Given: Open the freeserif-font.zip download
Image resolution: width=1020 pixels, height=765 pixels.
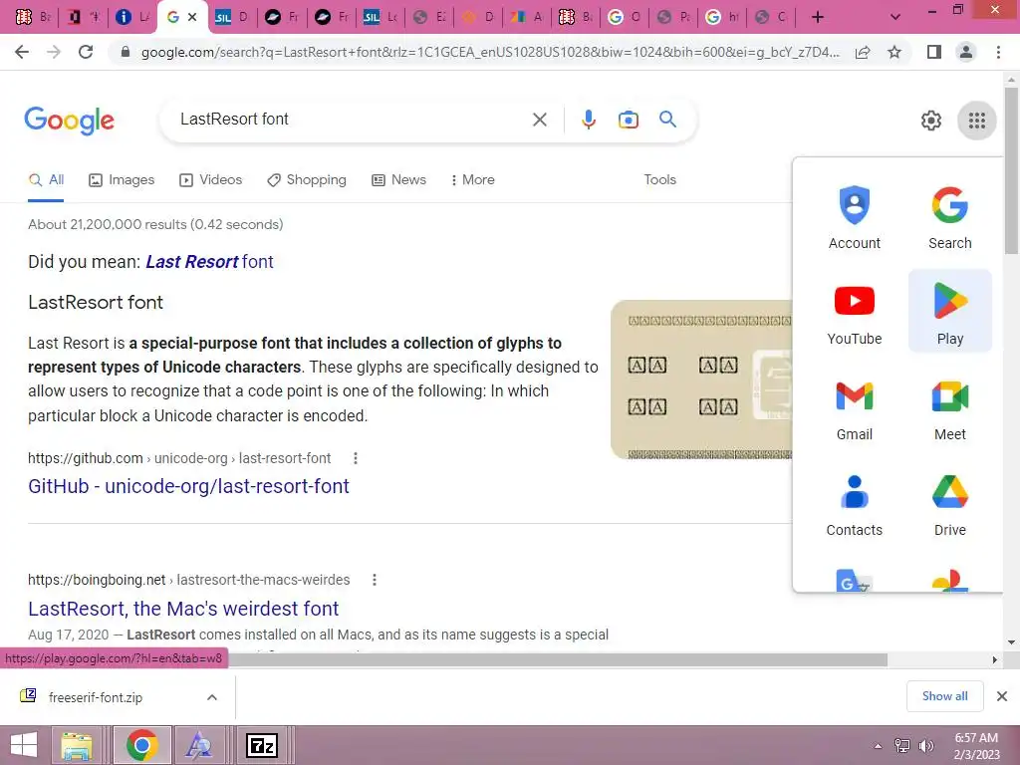Looking at the screenshot, I should tap(95, 697).
